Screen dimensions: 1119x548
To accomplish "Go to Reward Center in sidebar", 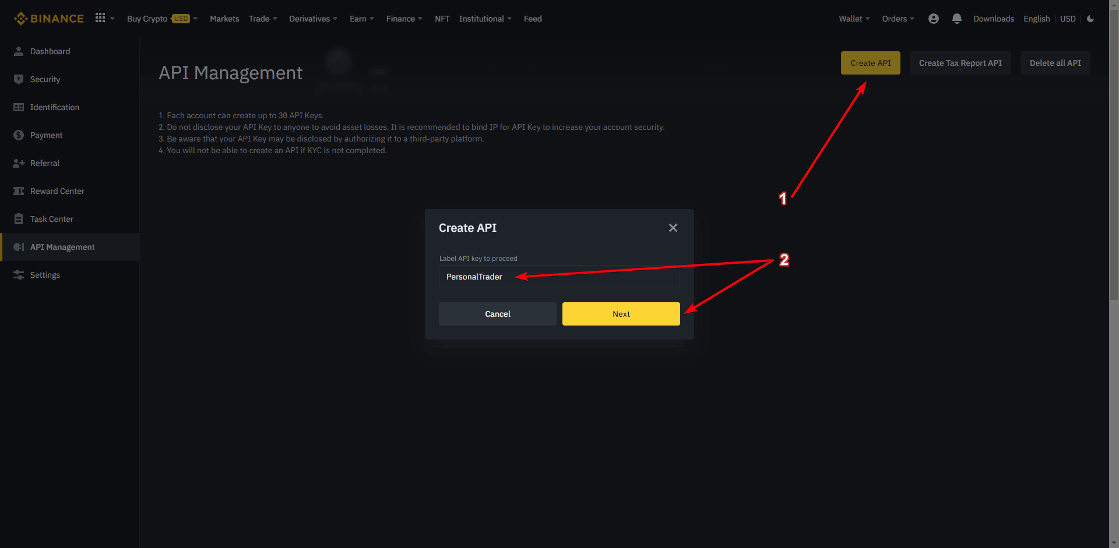I will pyautogui.click(x=57, y=191).
